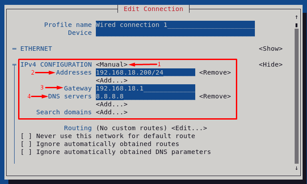The width and height of the screenshot is (307, 184).
Task: Hide the IPv4 CONFIGURATION section
Action: click(271, 64)
